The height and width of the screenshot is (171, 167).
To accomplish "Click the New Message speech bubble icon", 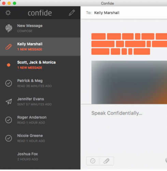I will 9,28.
